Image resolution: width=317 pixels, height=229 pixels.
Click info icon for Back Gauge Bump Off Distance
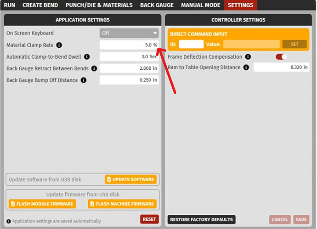click(83, 80)
